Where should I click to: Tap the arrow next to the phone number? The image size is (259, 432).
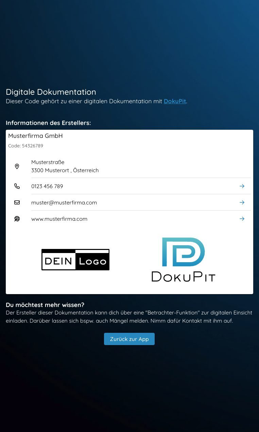pos(242,186)
